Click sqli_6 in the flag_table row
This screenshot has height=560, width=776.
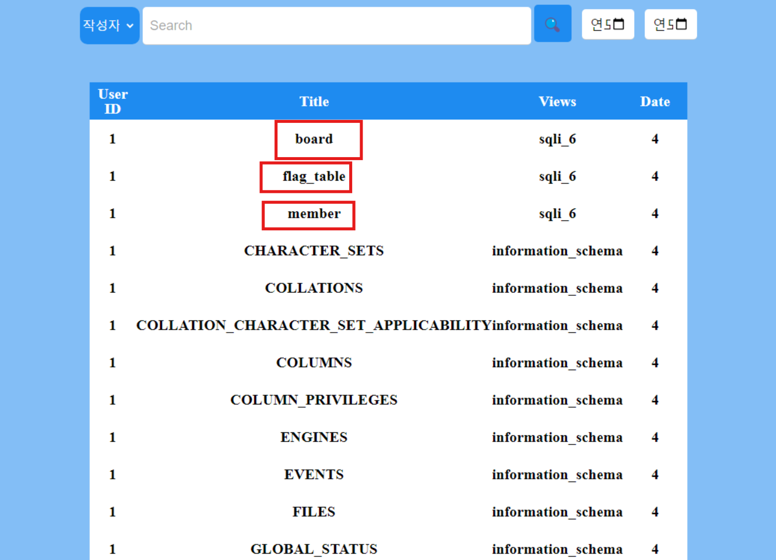557,176
